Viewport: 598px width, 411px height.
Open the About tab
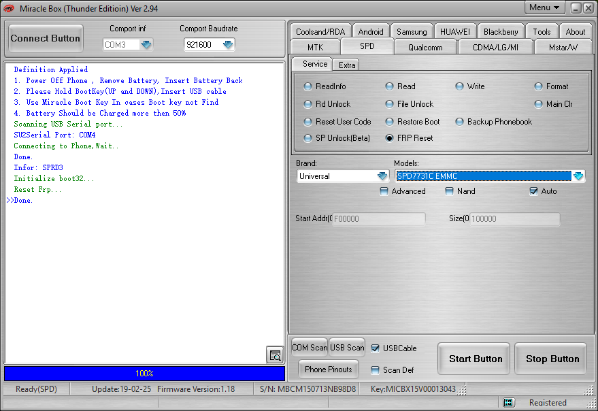[x=576, y=32]
